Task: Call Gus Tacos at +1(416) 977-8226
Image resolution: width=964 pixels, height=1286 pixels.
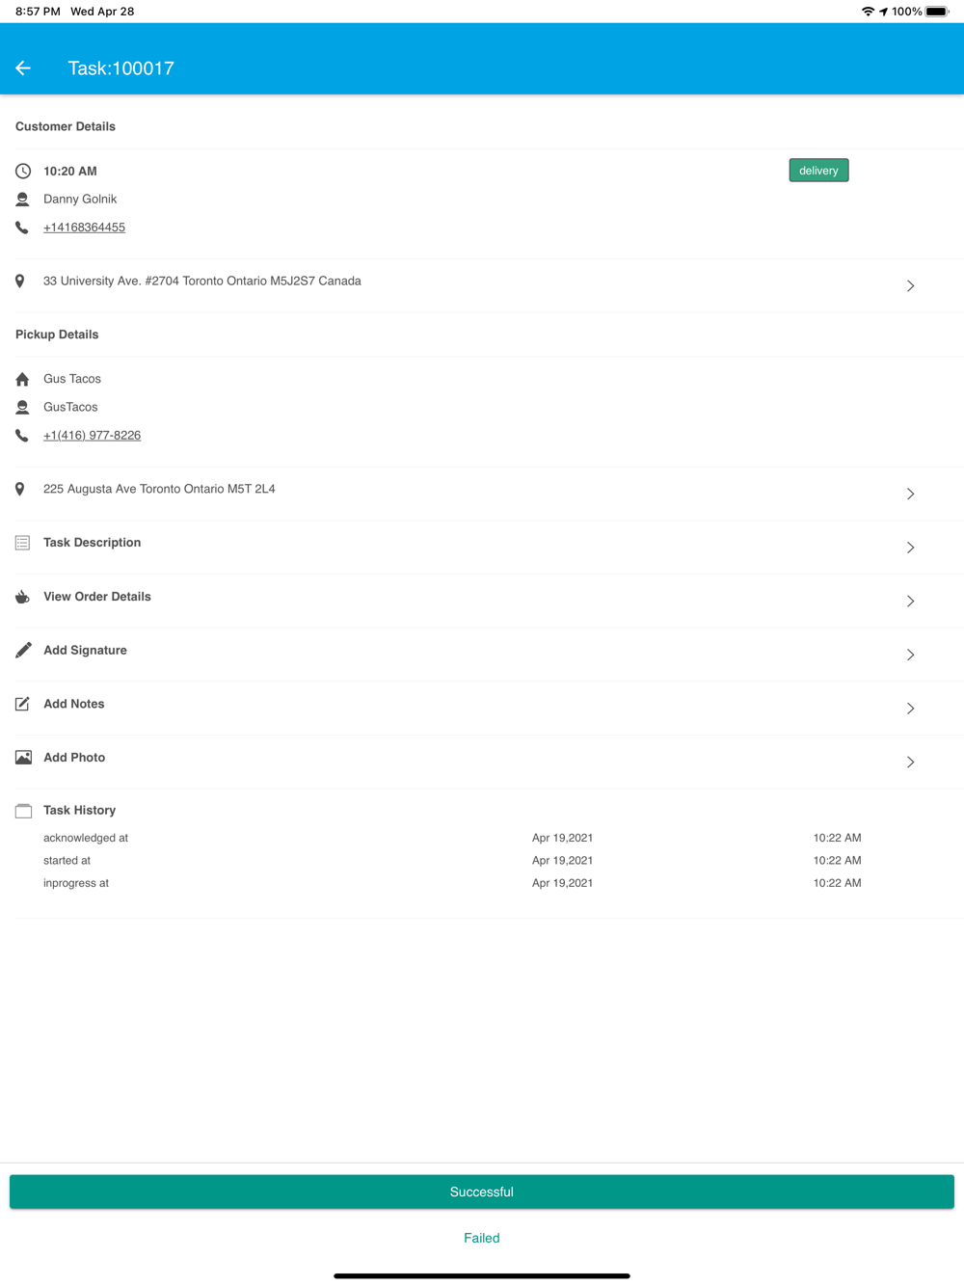Action: pos(92,436)
